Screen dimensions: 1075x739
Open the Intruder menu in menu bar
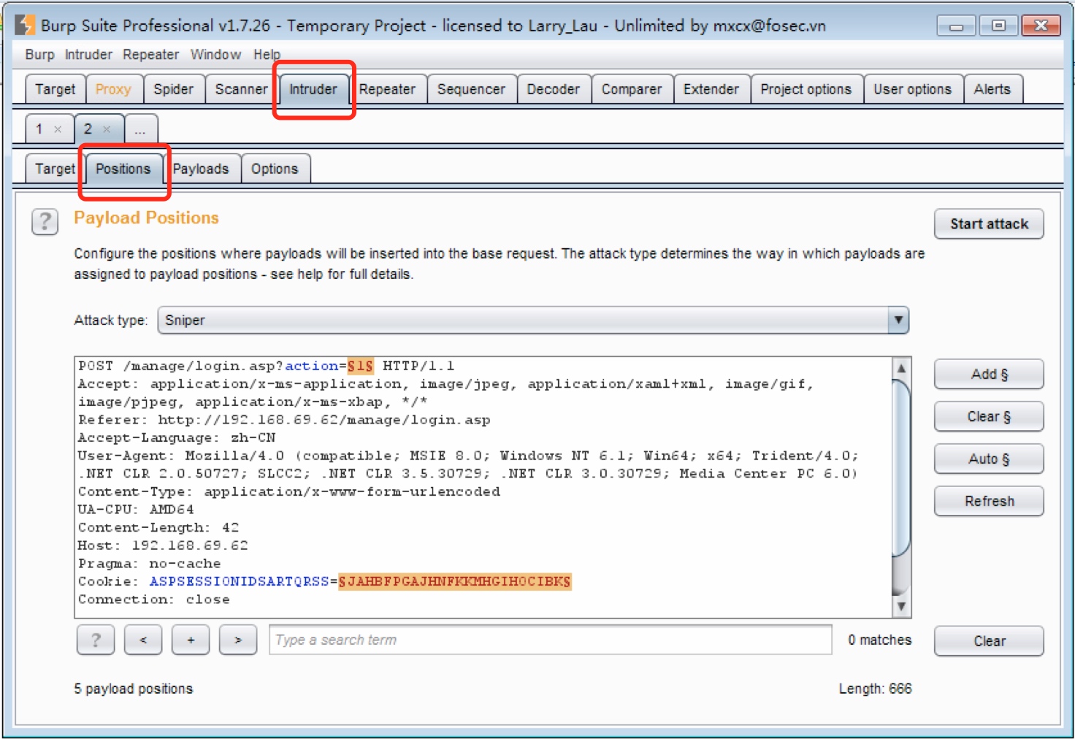pyautogui.click(x=88, y=55)
